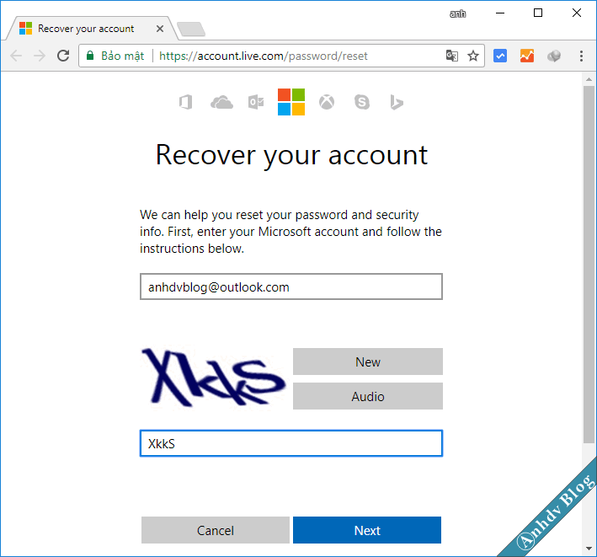Select the Recover your account tab
Screen dimensions: 597x557
tap(90, 29)
